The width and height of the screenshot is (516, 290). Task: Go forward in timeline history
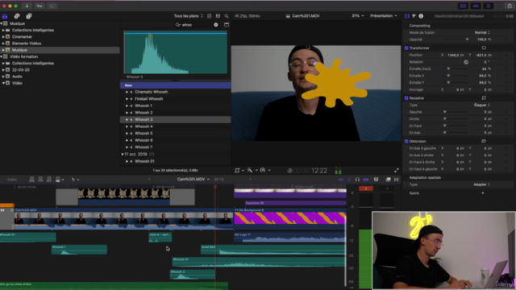click(x=250, y=179)
